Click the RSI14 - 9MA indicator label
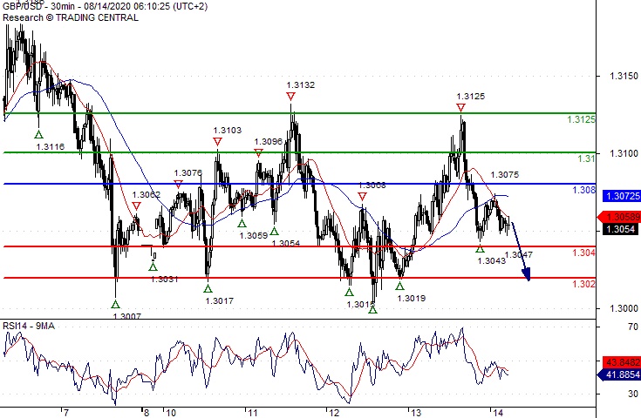 [29, 326]
